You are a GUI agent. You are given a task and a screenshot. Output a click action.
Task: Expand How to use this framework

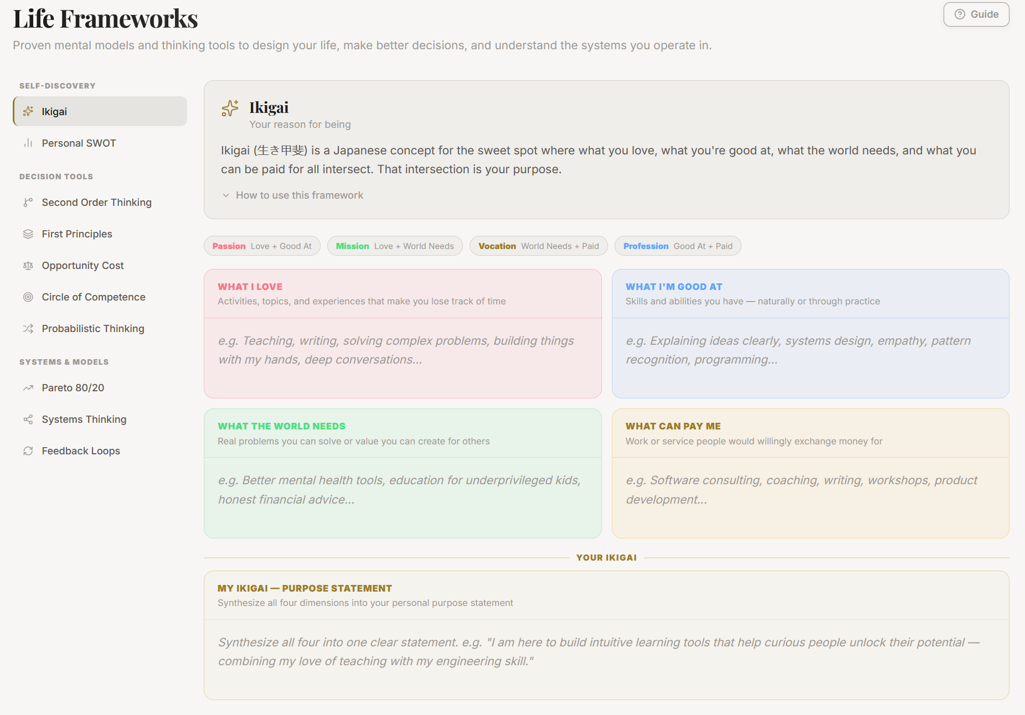point(293,195)
